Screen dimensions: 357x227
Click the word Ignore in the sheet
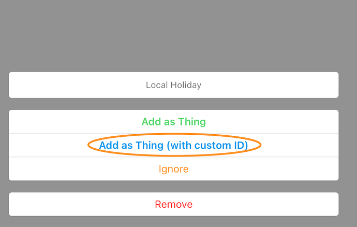(173, 169)
